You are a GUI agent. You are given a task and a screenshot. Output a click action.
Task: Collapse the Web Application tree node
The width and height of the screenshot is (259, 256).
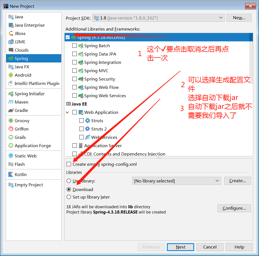tap(67, 112)
